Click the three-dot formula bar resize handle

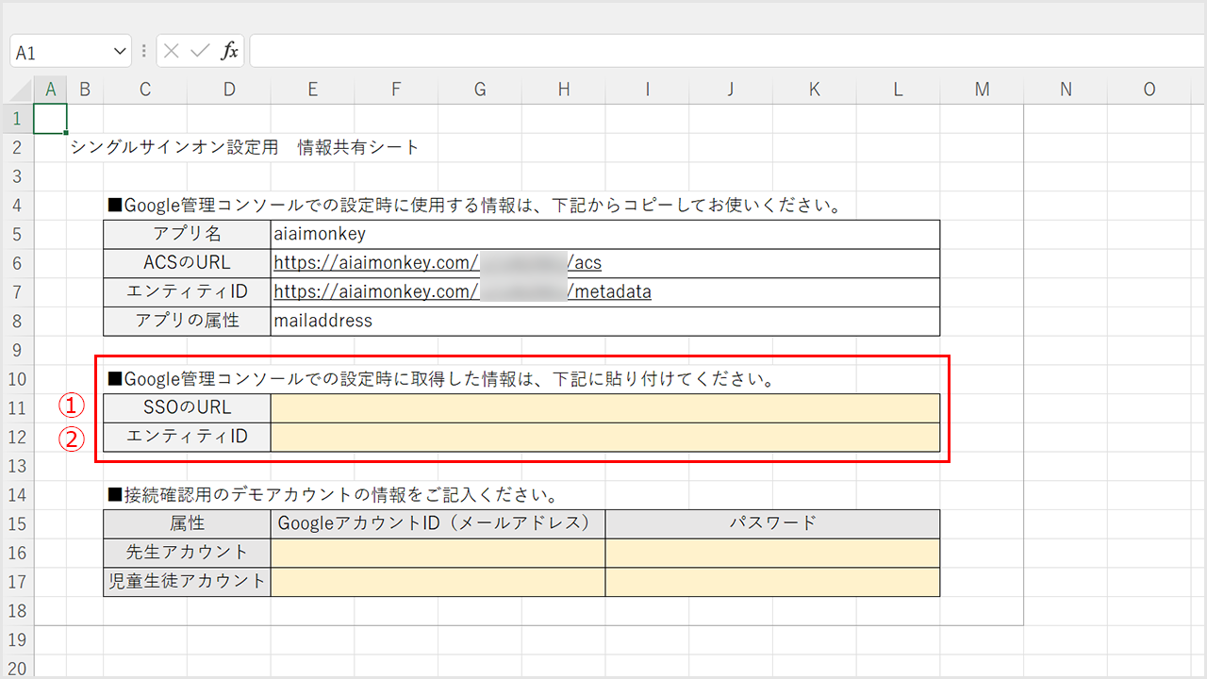tap(143, 52)
